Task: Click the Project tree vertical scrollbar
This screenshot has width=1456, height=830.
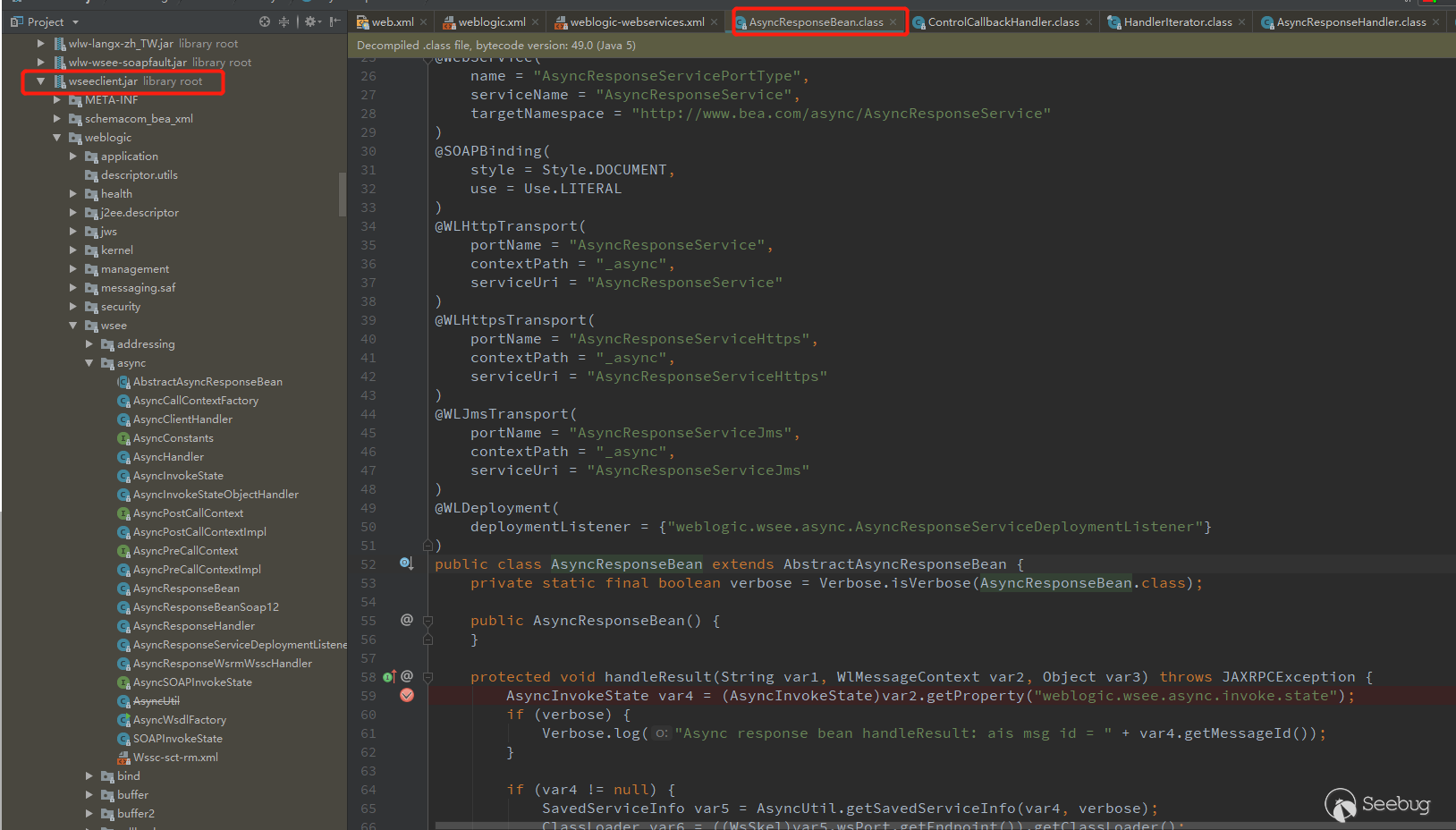Action: point(342,194)
